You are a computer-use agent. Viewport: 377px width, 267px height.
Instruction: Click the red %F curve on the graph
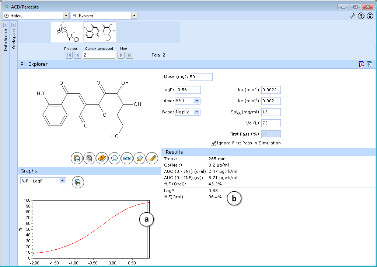96,229
